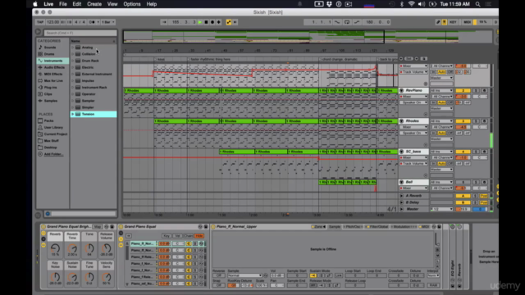Click the arrangement overview strip

[308, 37]
